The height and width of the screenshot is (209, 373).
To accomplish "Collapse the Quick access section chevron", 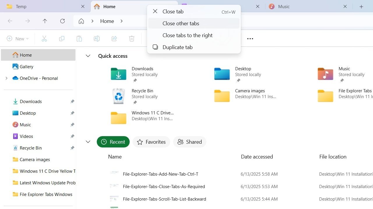I will (88, 56).
